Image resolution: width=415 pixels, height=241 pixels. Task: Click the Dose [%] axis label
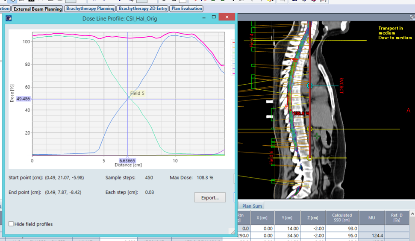pyautogui.click(x=12, y=93)
